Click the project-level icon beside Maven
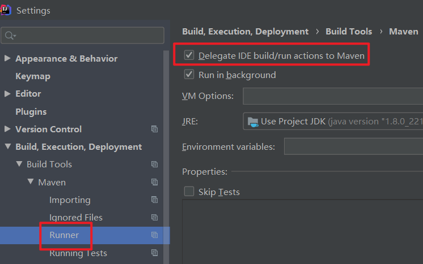This screenshot has width=423, height=264. coord(154,182)
